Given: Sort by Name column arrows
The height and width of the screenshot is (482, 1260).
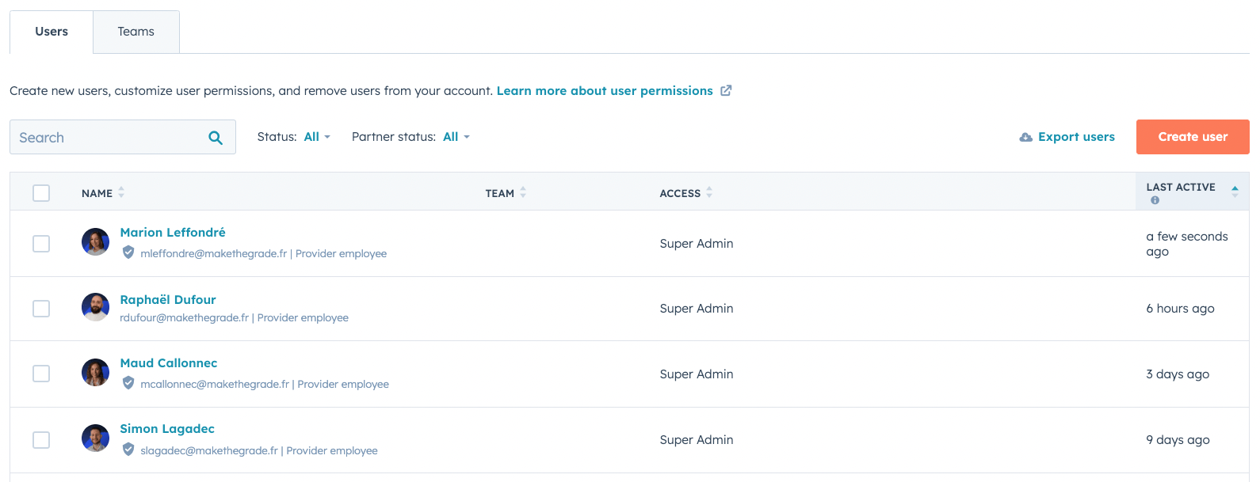Looking at the screenshot, I should click(x=121, y=192).
